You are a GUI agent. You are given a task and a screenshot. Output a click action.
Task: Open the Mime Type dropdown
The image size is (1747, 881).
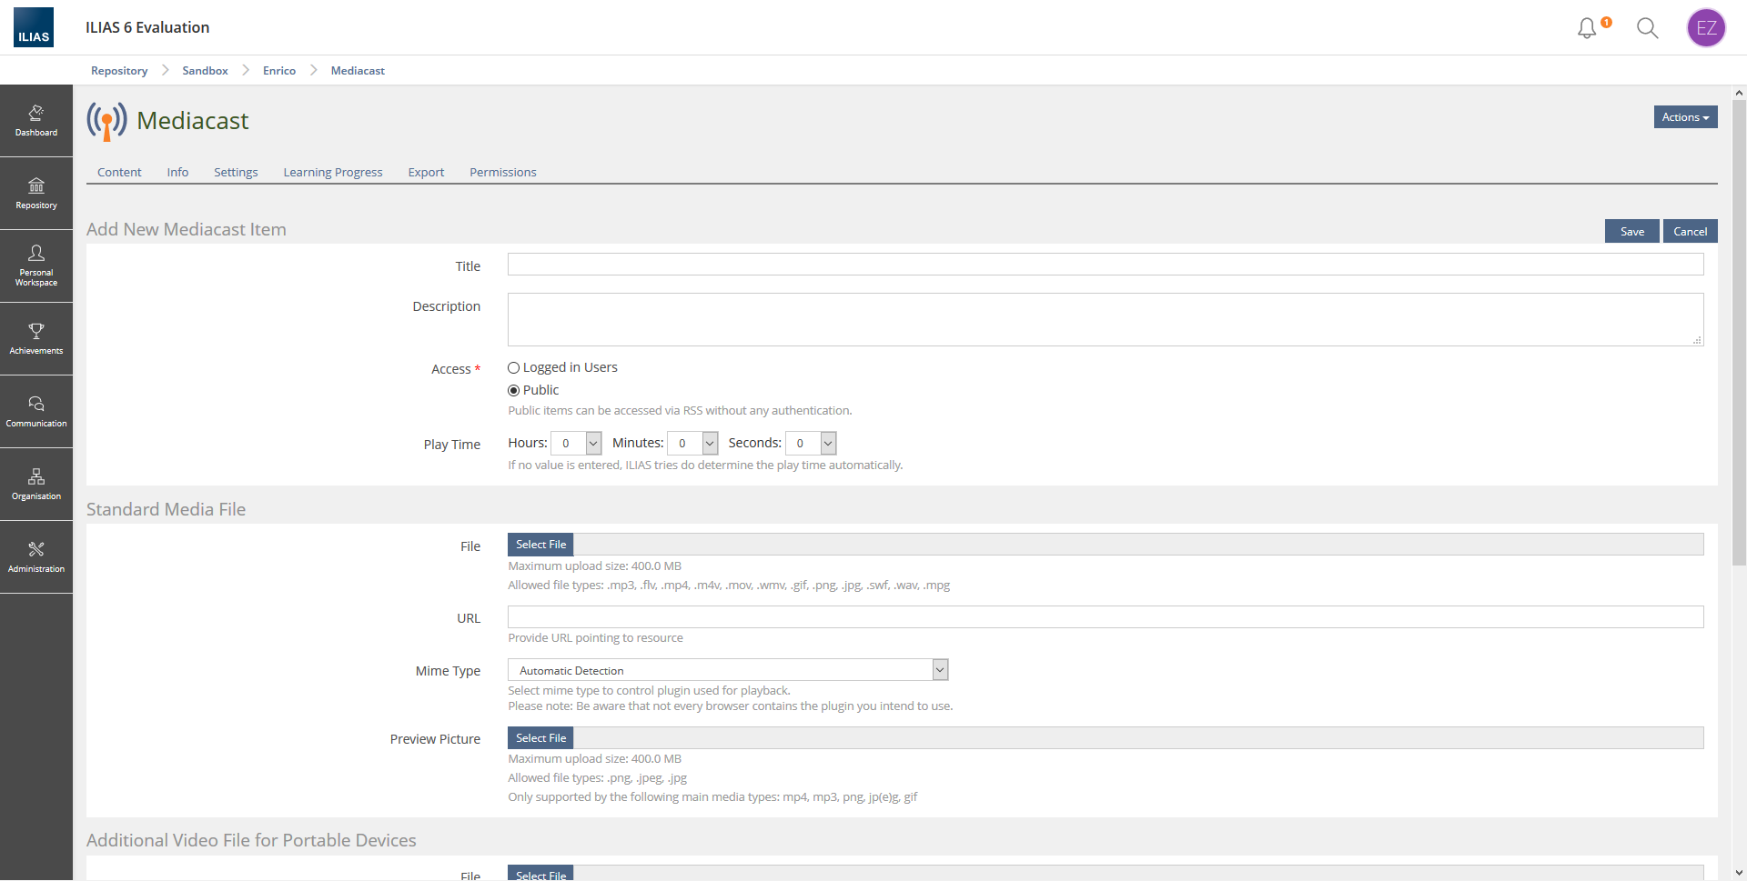coord(728,671)
